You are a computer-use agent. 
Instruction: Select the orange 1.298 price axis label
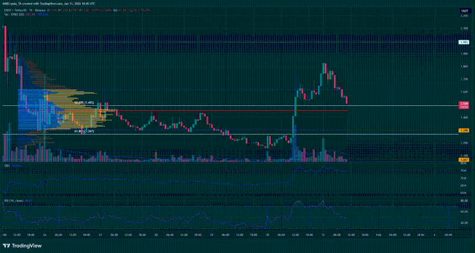coord(464,130)
